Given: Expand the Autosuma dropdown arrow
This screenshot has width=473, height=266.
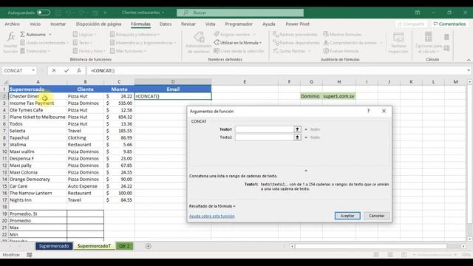Looking at the screenshot, I should coord(50,35).
